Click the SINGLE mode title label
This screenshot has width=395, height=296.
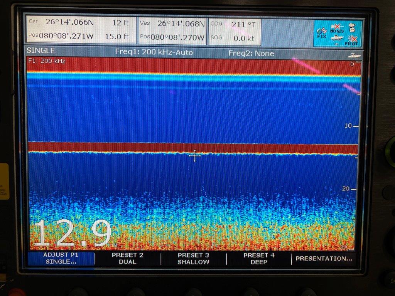click(x=41, y=50)
